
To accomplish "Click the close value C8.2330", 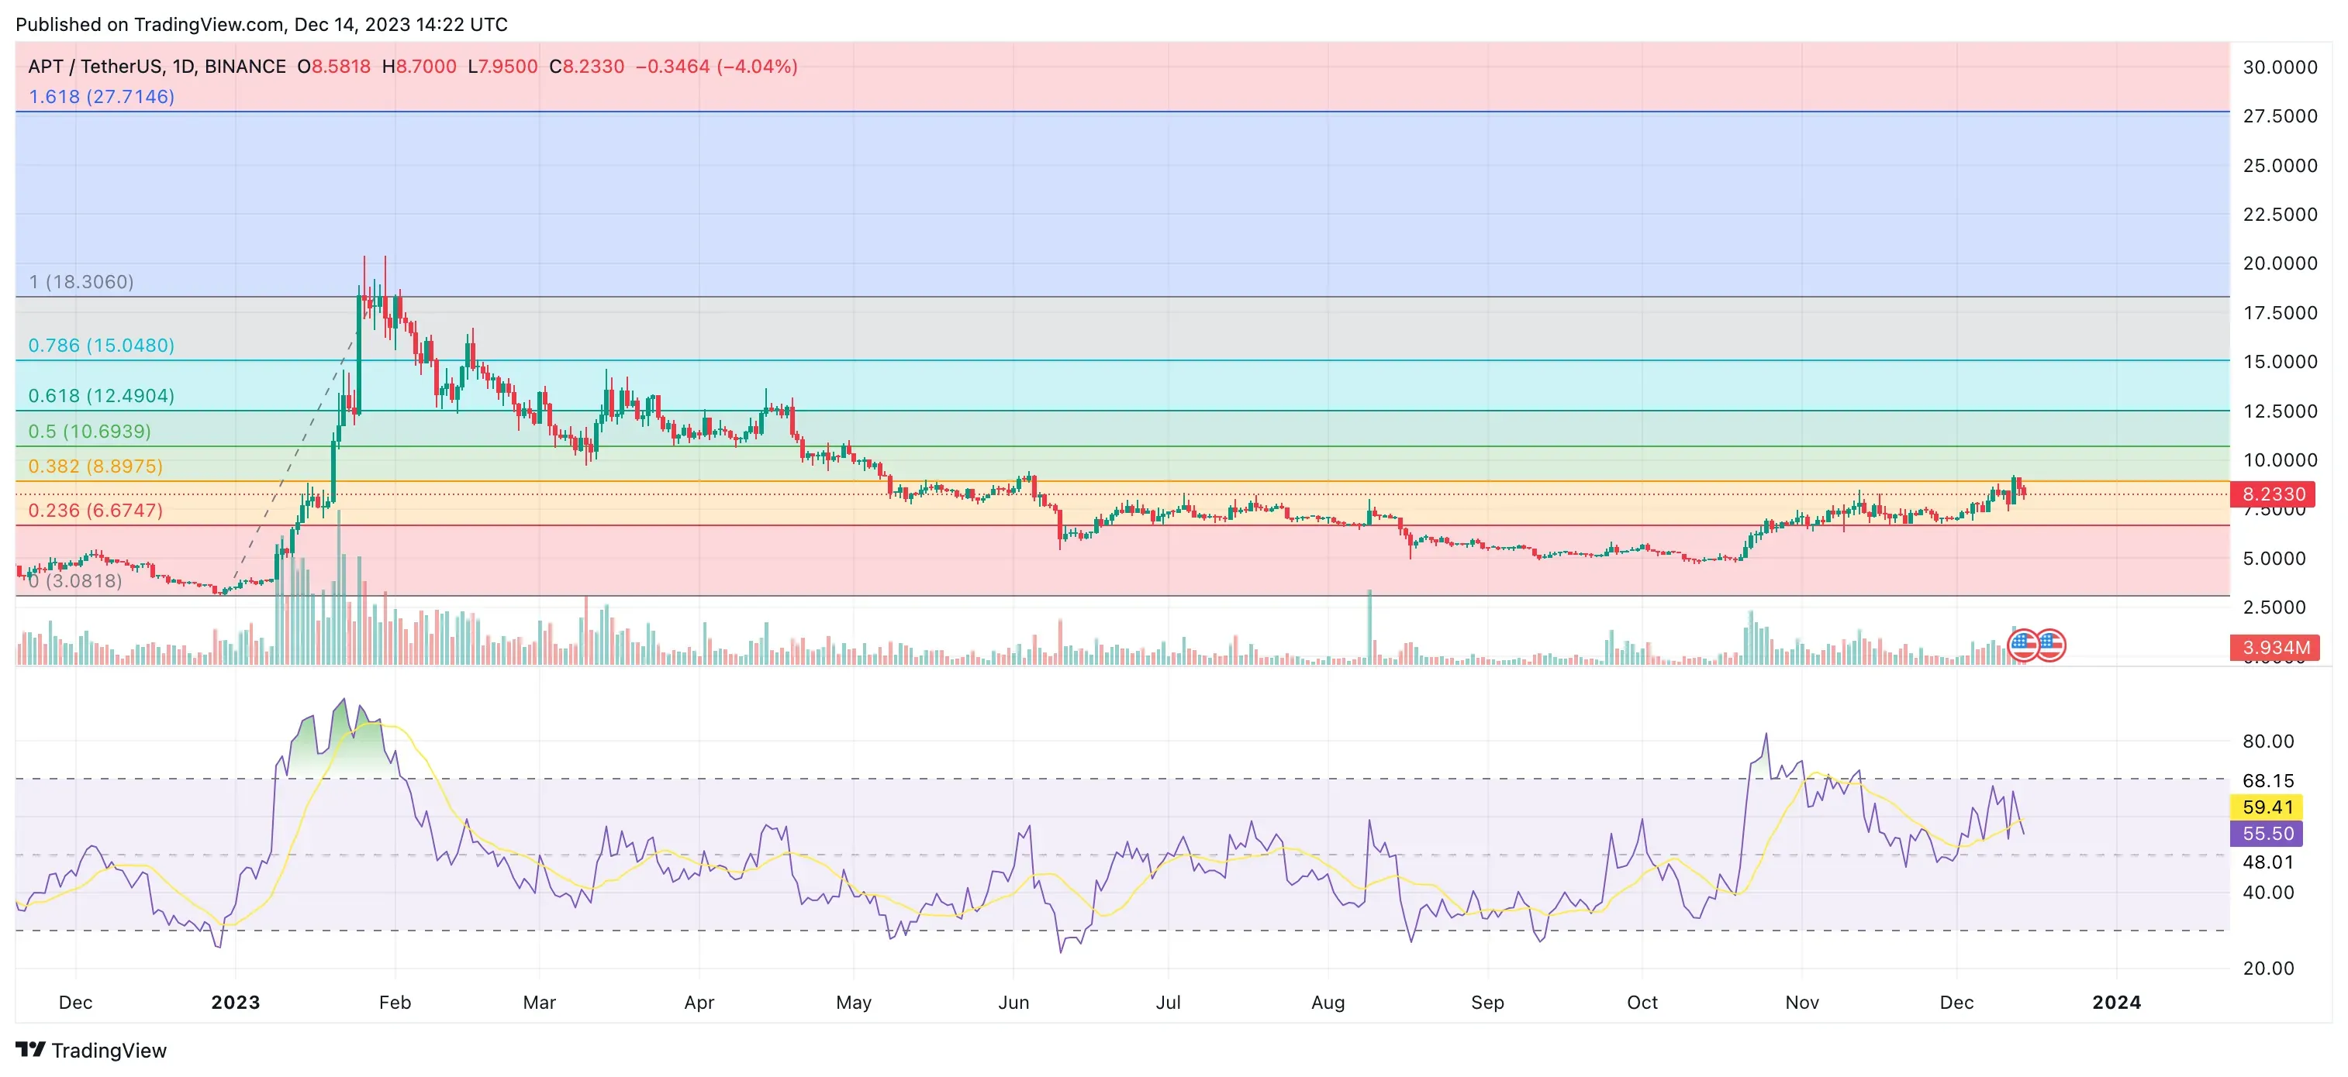I will pyautogui.click(x=587, y=67).
